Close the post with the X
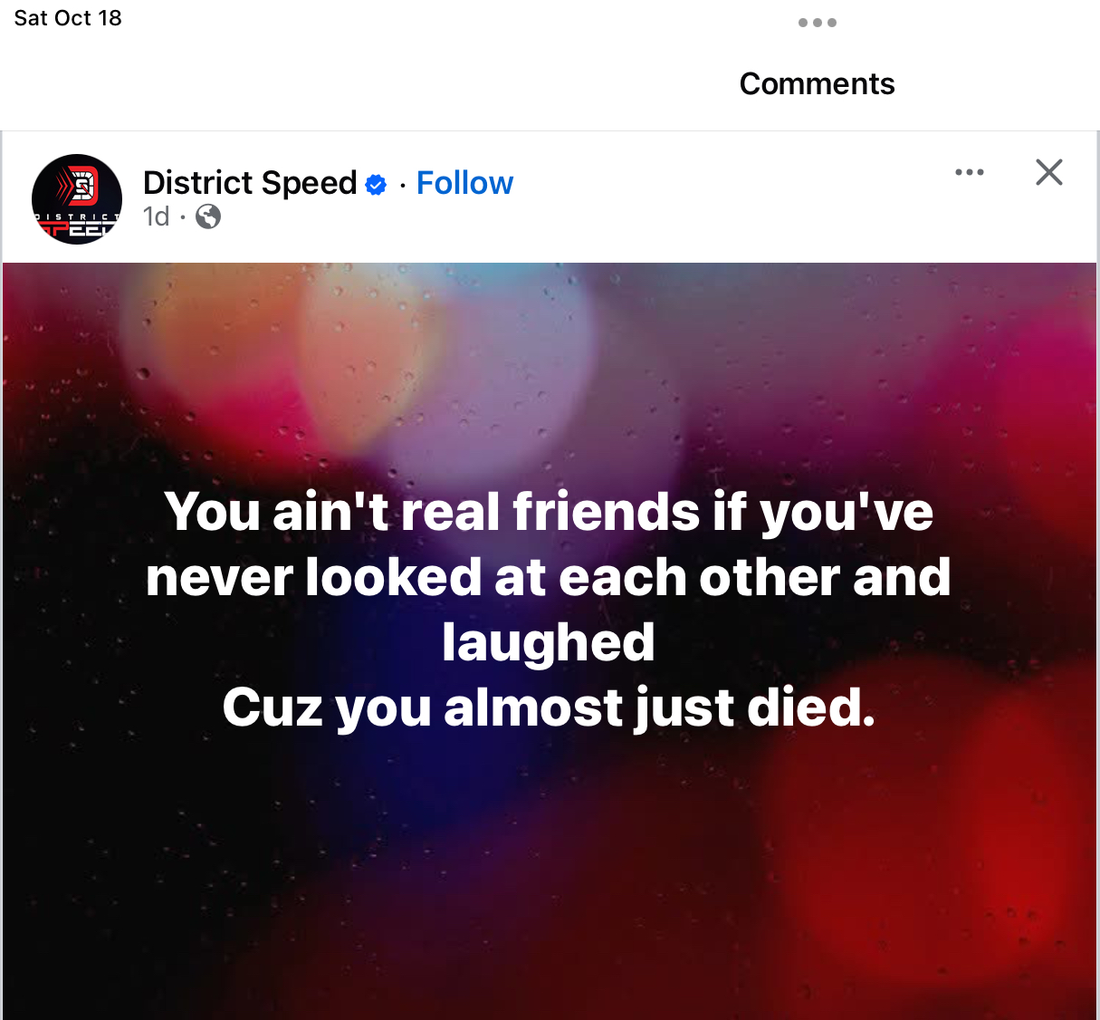Image resolution: width=1100 pixels, height=1020 pixels. click(1048, 172)
